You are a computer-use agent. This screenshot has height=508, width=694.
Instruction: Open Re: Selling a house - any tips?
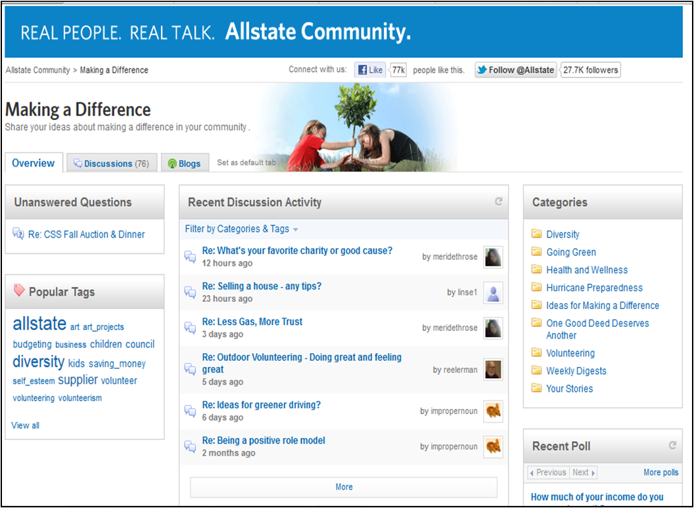pos(262,286)
